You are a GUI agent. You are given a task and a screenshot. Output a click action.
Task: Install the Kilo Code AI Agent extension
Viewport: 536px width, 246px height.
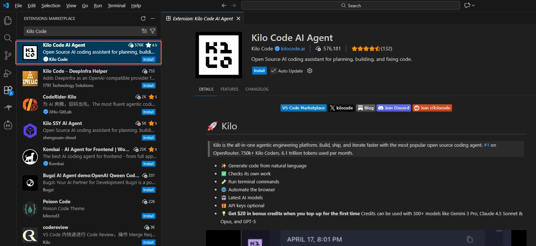(x=259, y=71)
